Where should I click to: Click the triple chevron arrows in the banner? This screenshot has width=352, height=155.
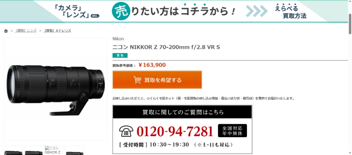click(x=257, y=11)
